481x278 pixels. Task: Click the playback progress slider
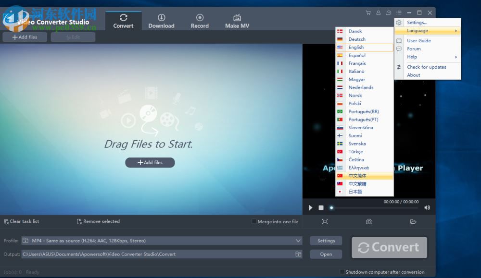coord(374,208)
